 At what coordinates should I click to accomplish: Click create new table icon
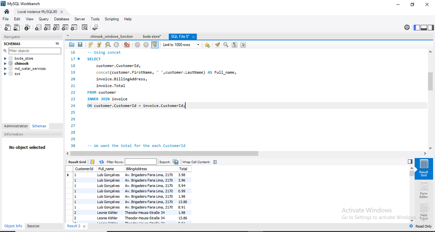pos(47,27)
